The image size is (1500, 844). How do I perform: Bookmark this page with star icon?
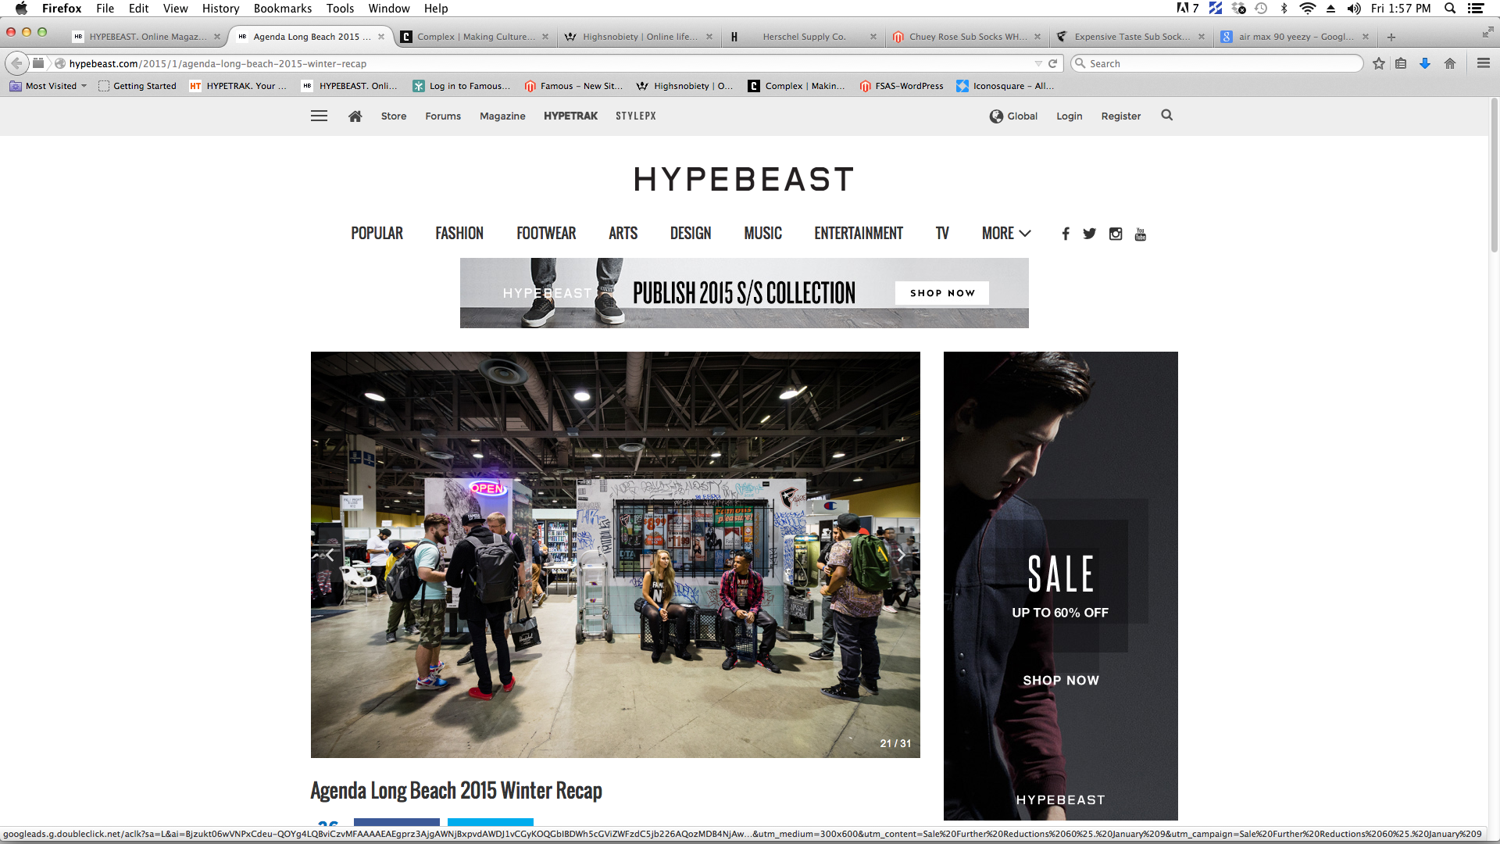pos(1379,63)
